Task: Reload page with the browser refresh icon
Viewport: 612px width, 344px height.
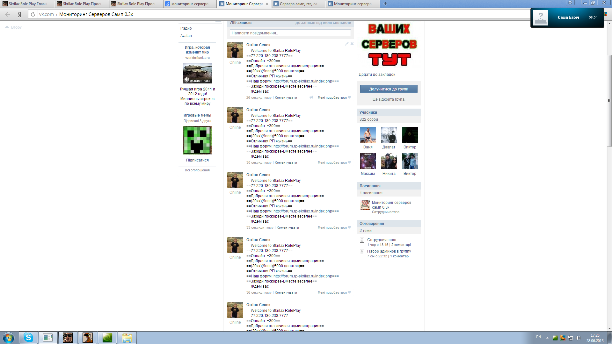Action: [x=33, y=14]
